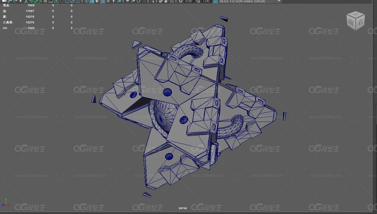
Task: Click the 前 front face of view cube
Action: pyautogui.click(x=351, y=23)
